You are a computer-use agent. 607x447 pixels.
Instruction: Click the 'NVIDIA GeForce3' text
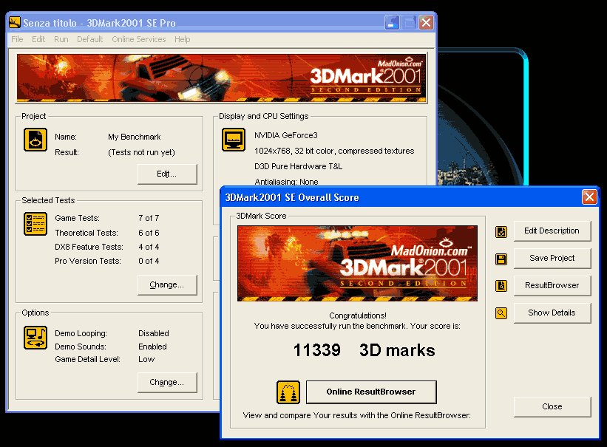point(286,135)
